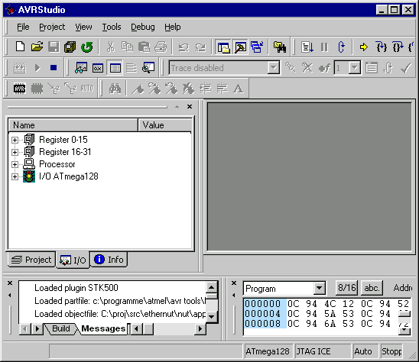419x362 pixels.
Task: Click the Undo arrow icon
Action: click(184, 47)
